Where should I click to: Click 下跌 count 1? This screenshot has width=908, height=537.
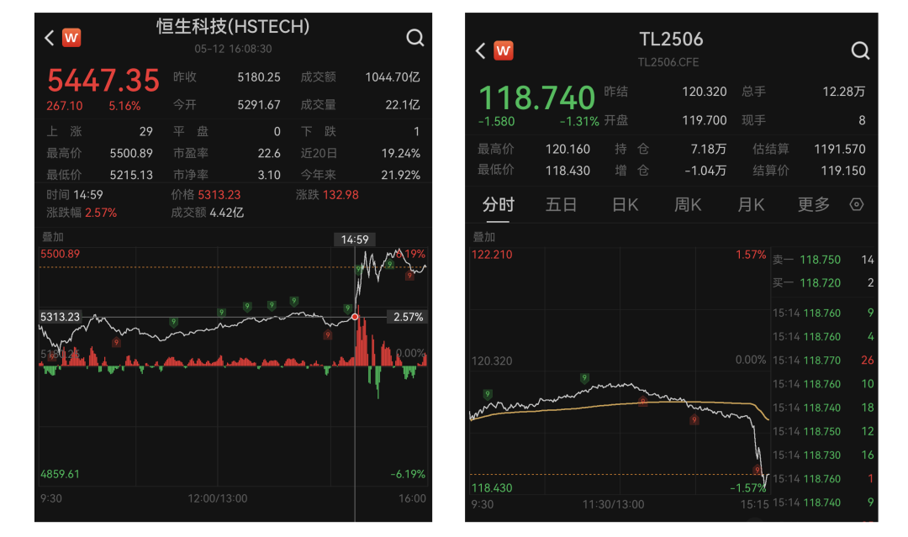[x=416, y=132]
